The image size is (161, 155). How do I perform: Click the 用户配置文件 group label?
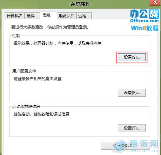coord(24,71)
